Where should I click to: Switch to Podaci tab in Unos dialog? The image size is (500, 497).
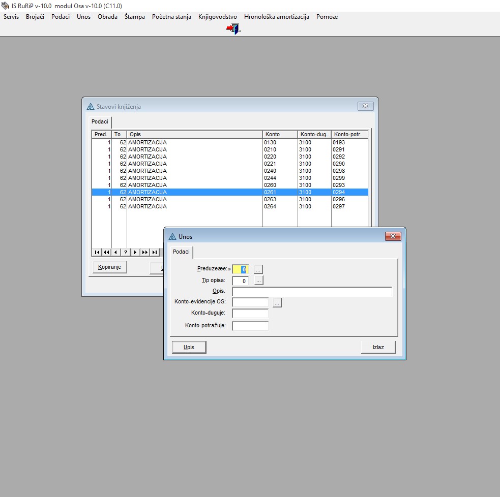pos(181,252)
